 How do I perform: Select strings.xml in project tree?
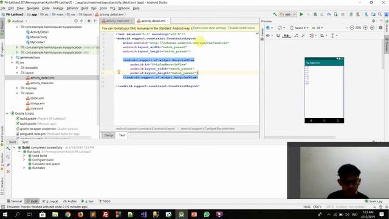coord(37,103)
